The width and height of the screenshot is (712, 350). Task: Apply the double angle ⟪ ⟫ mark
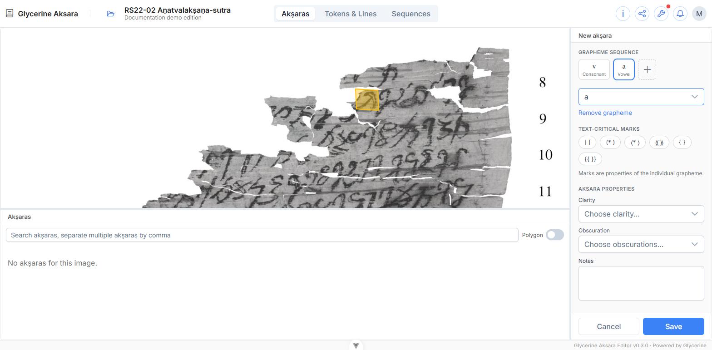(x=659, y=143)
